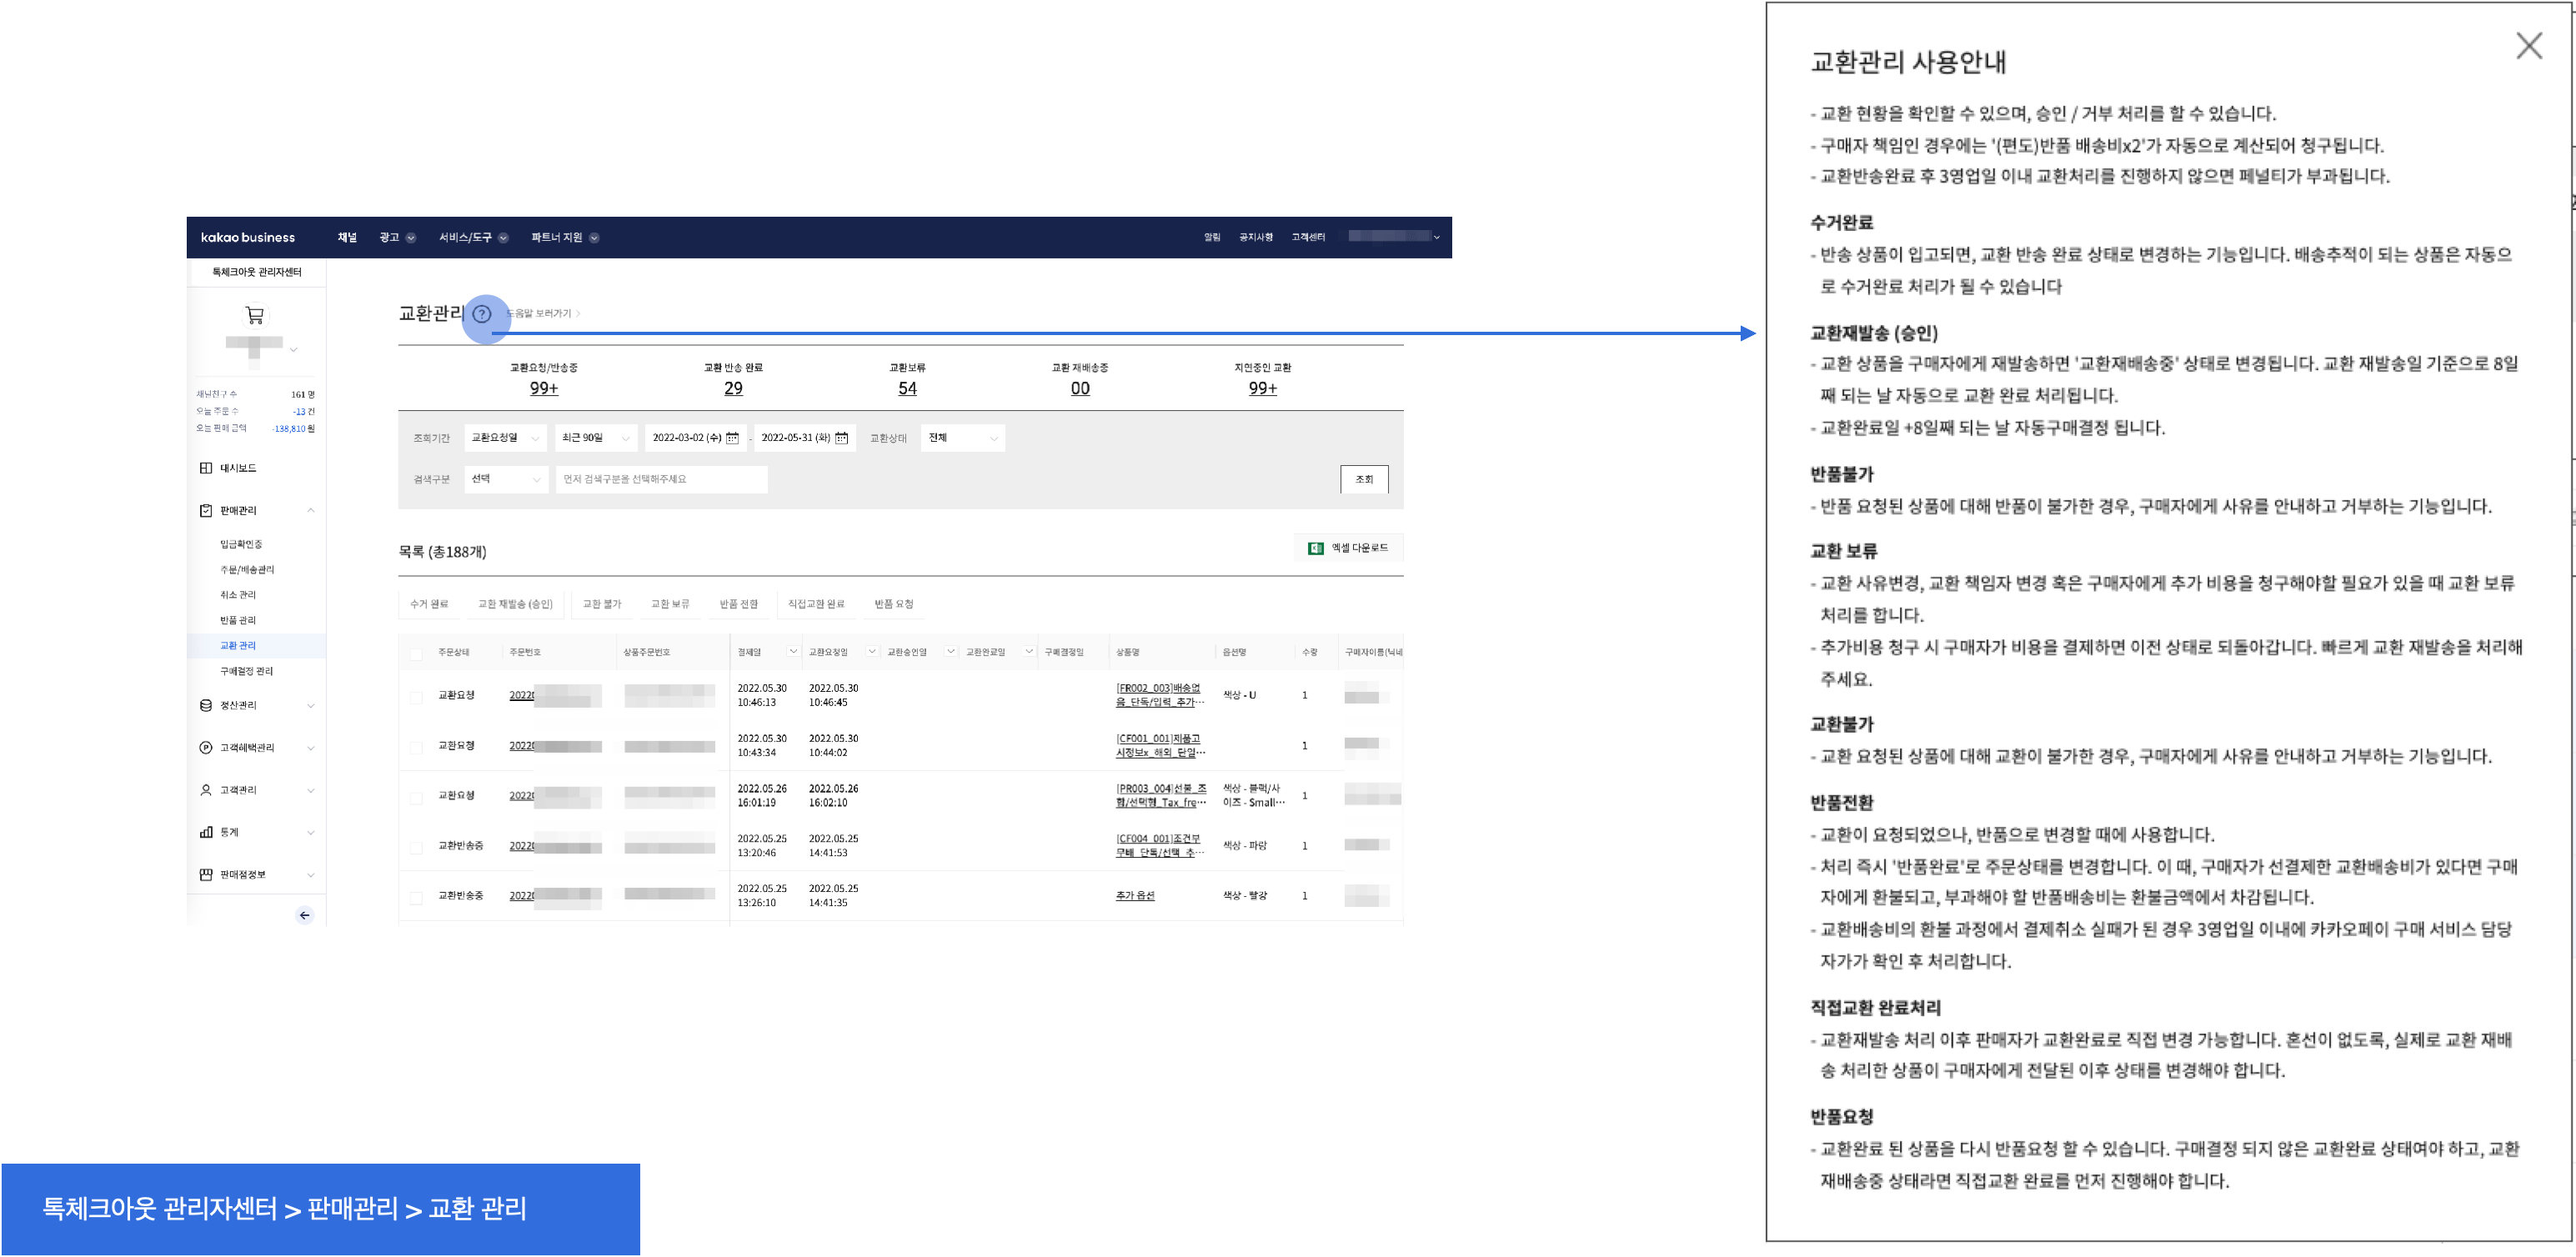Open calendar icon for 2022-05-31 end date
2576x1257 pixels.
[841, 438]
